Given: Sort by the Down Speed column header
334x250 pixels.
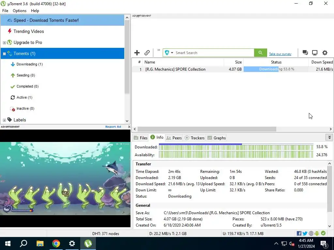Looking at the screenshot, I should [321, 62].
